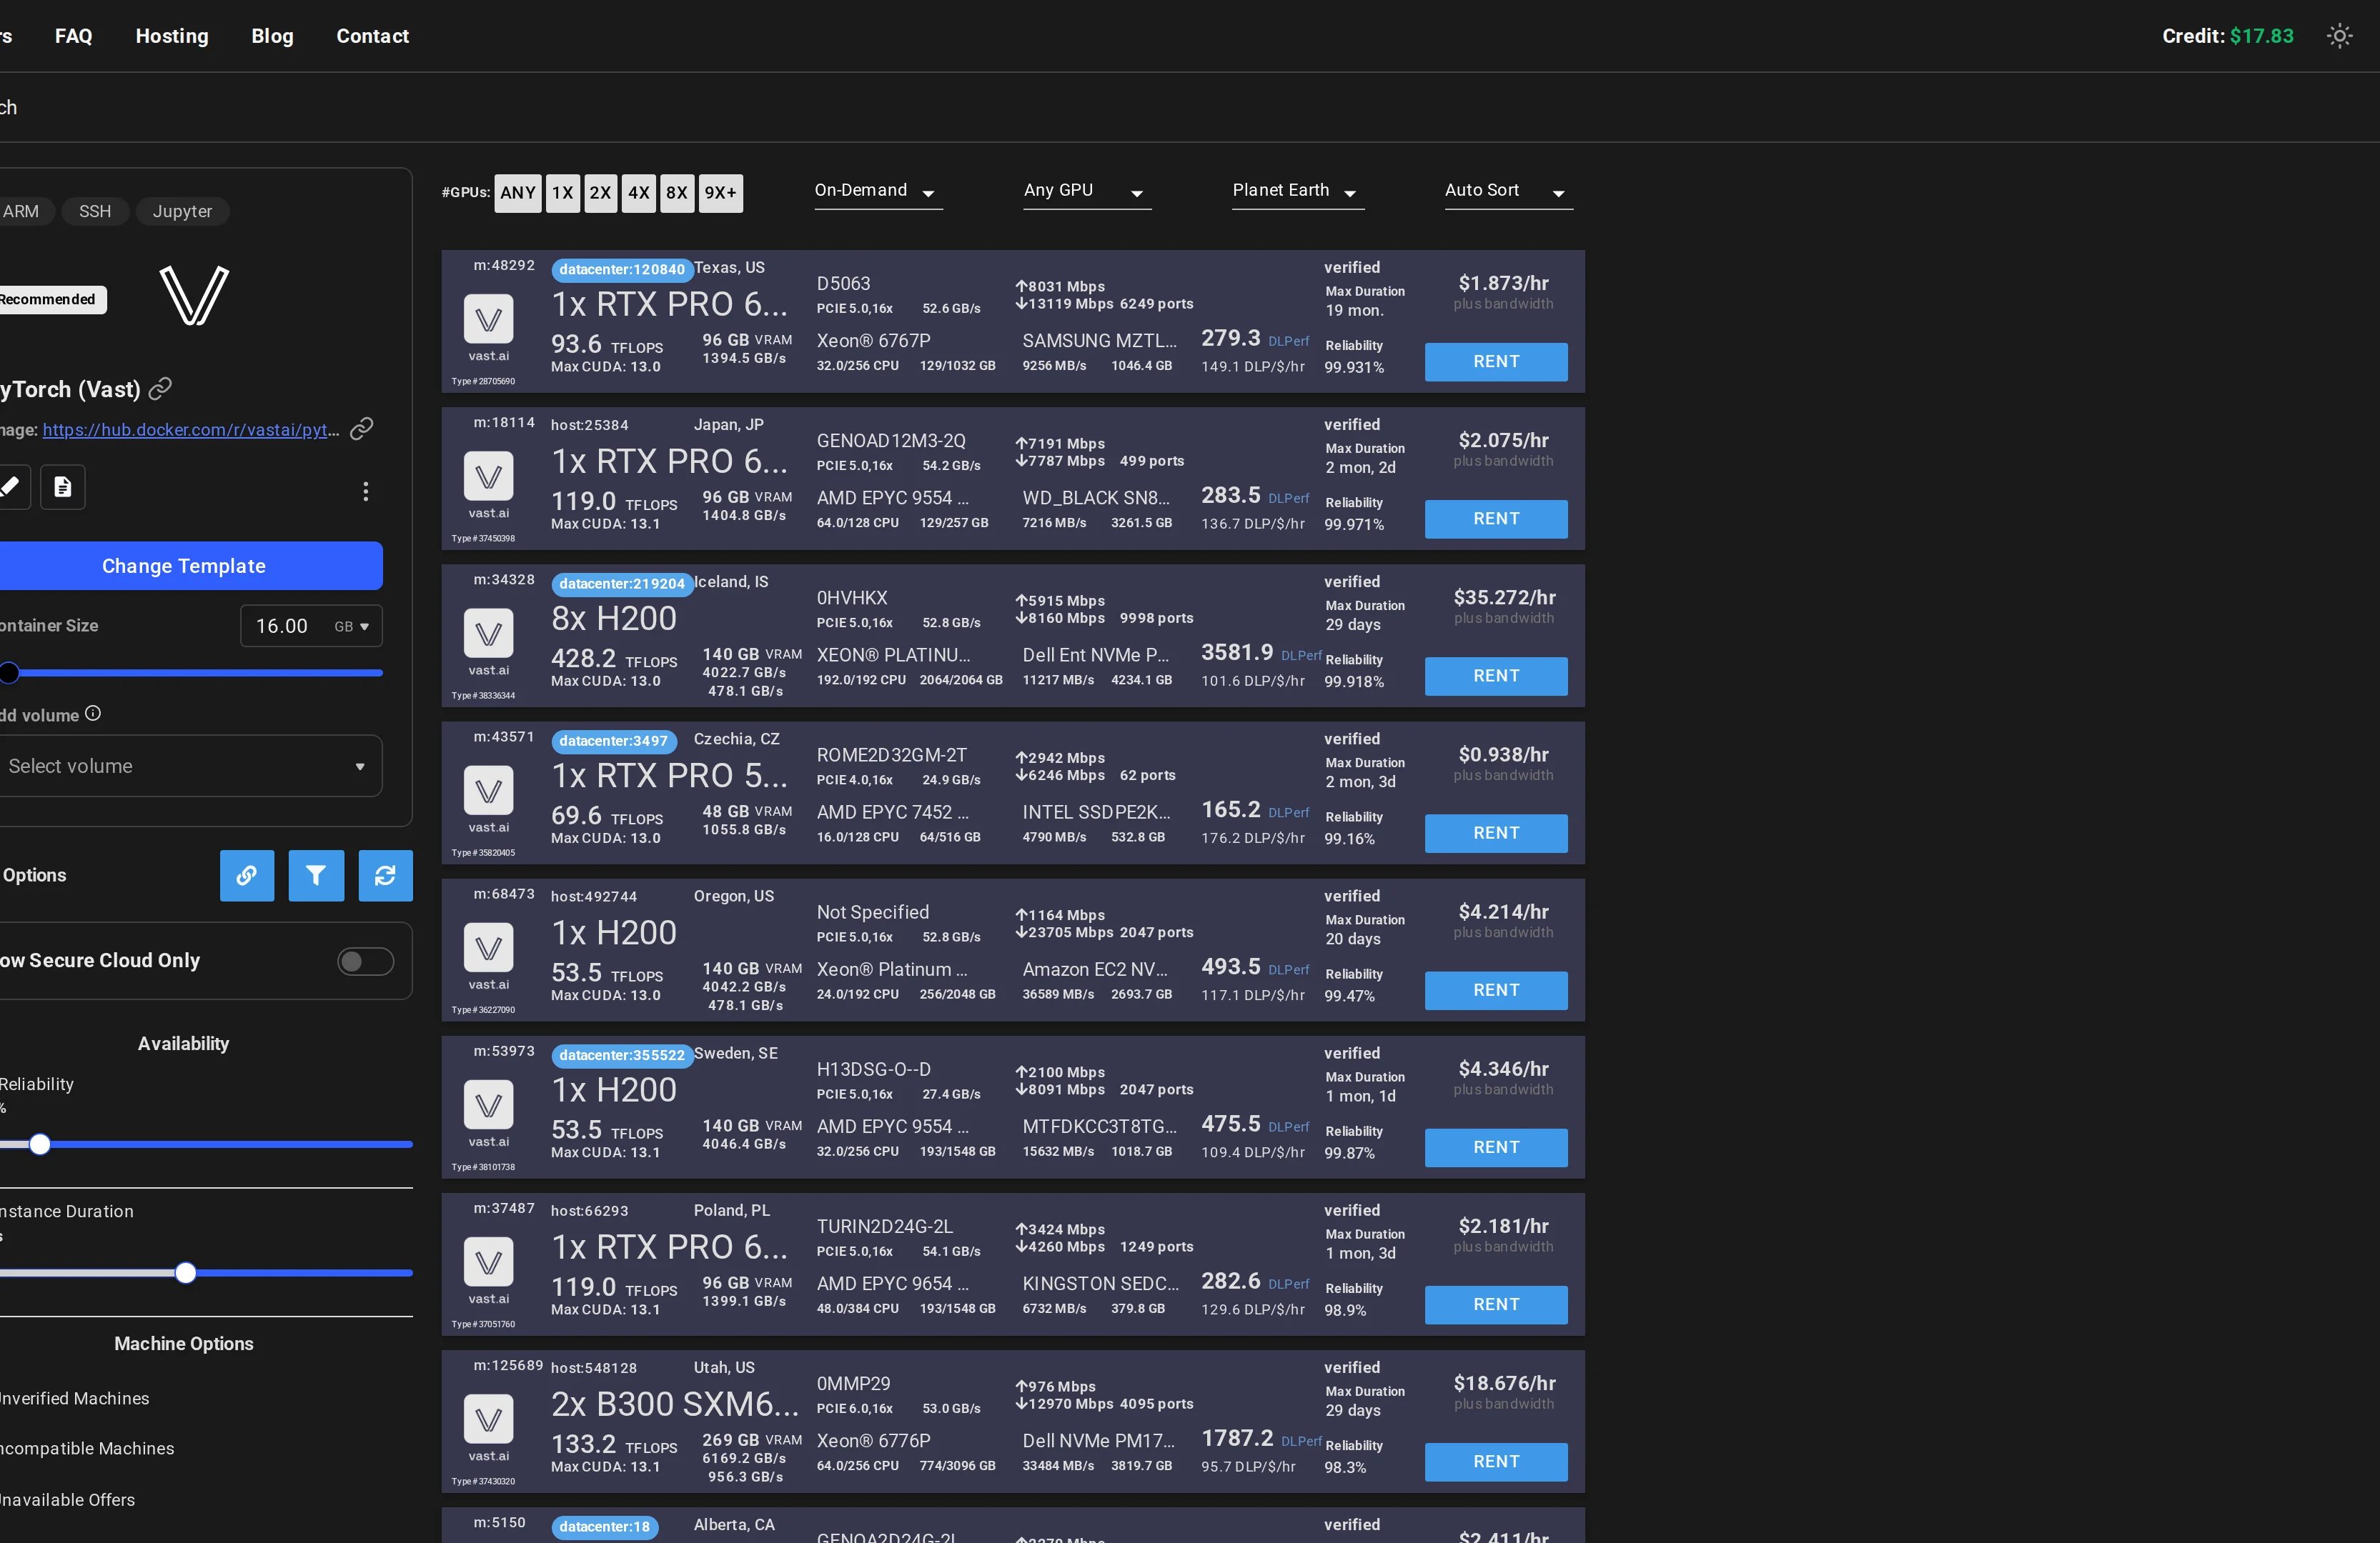Click the pencil edit template icon
The height and width of the screenshot is (1543, 2380).
[x=10, y=486]
